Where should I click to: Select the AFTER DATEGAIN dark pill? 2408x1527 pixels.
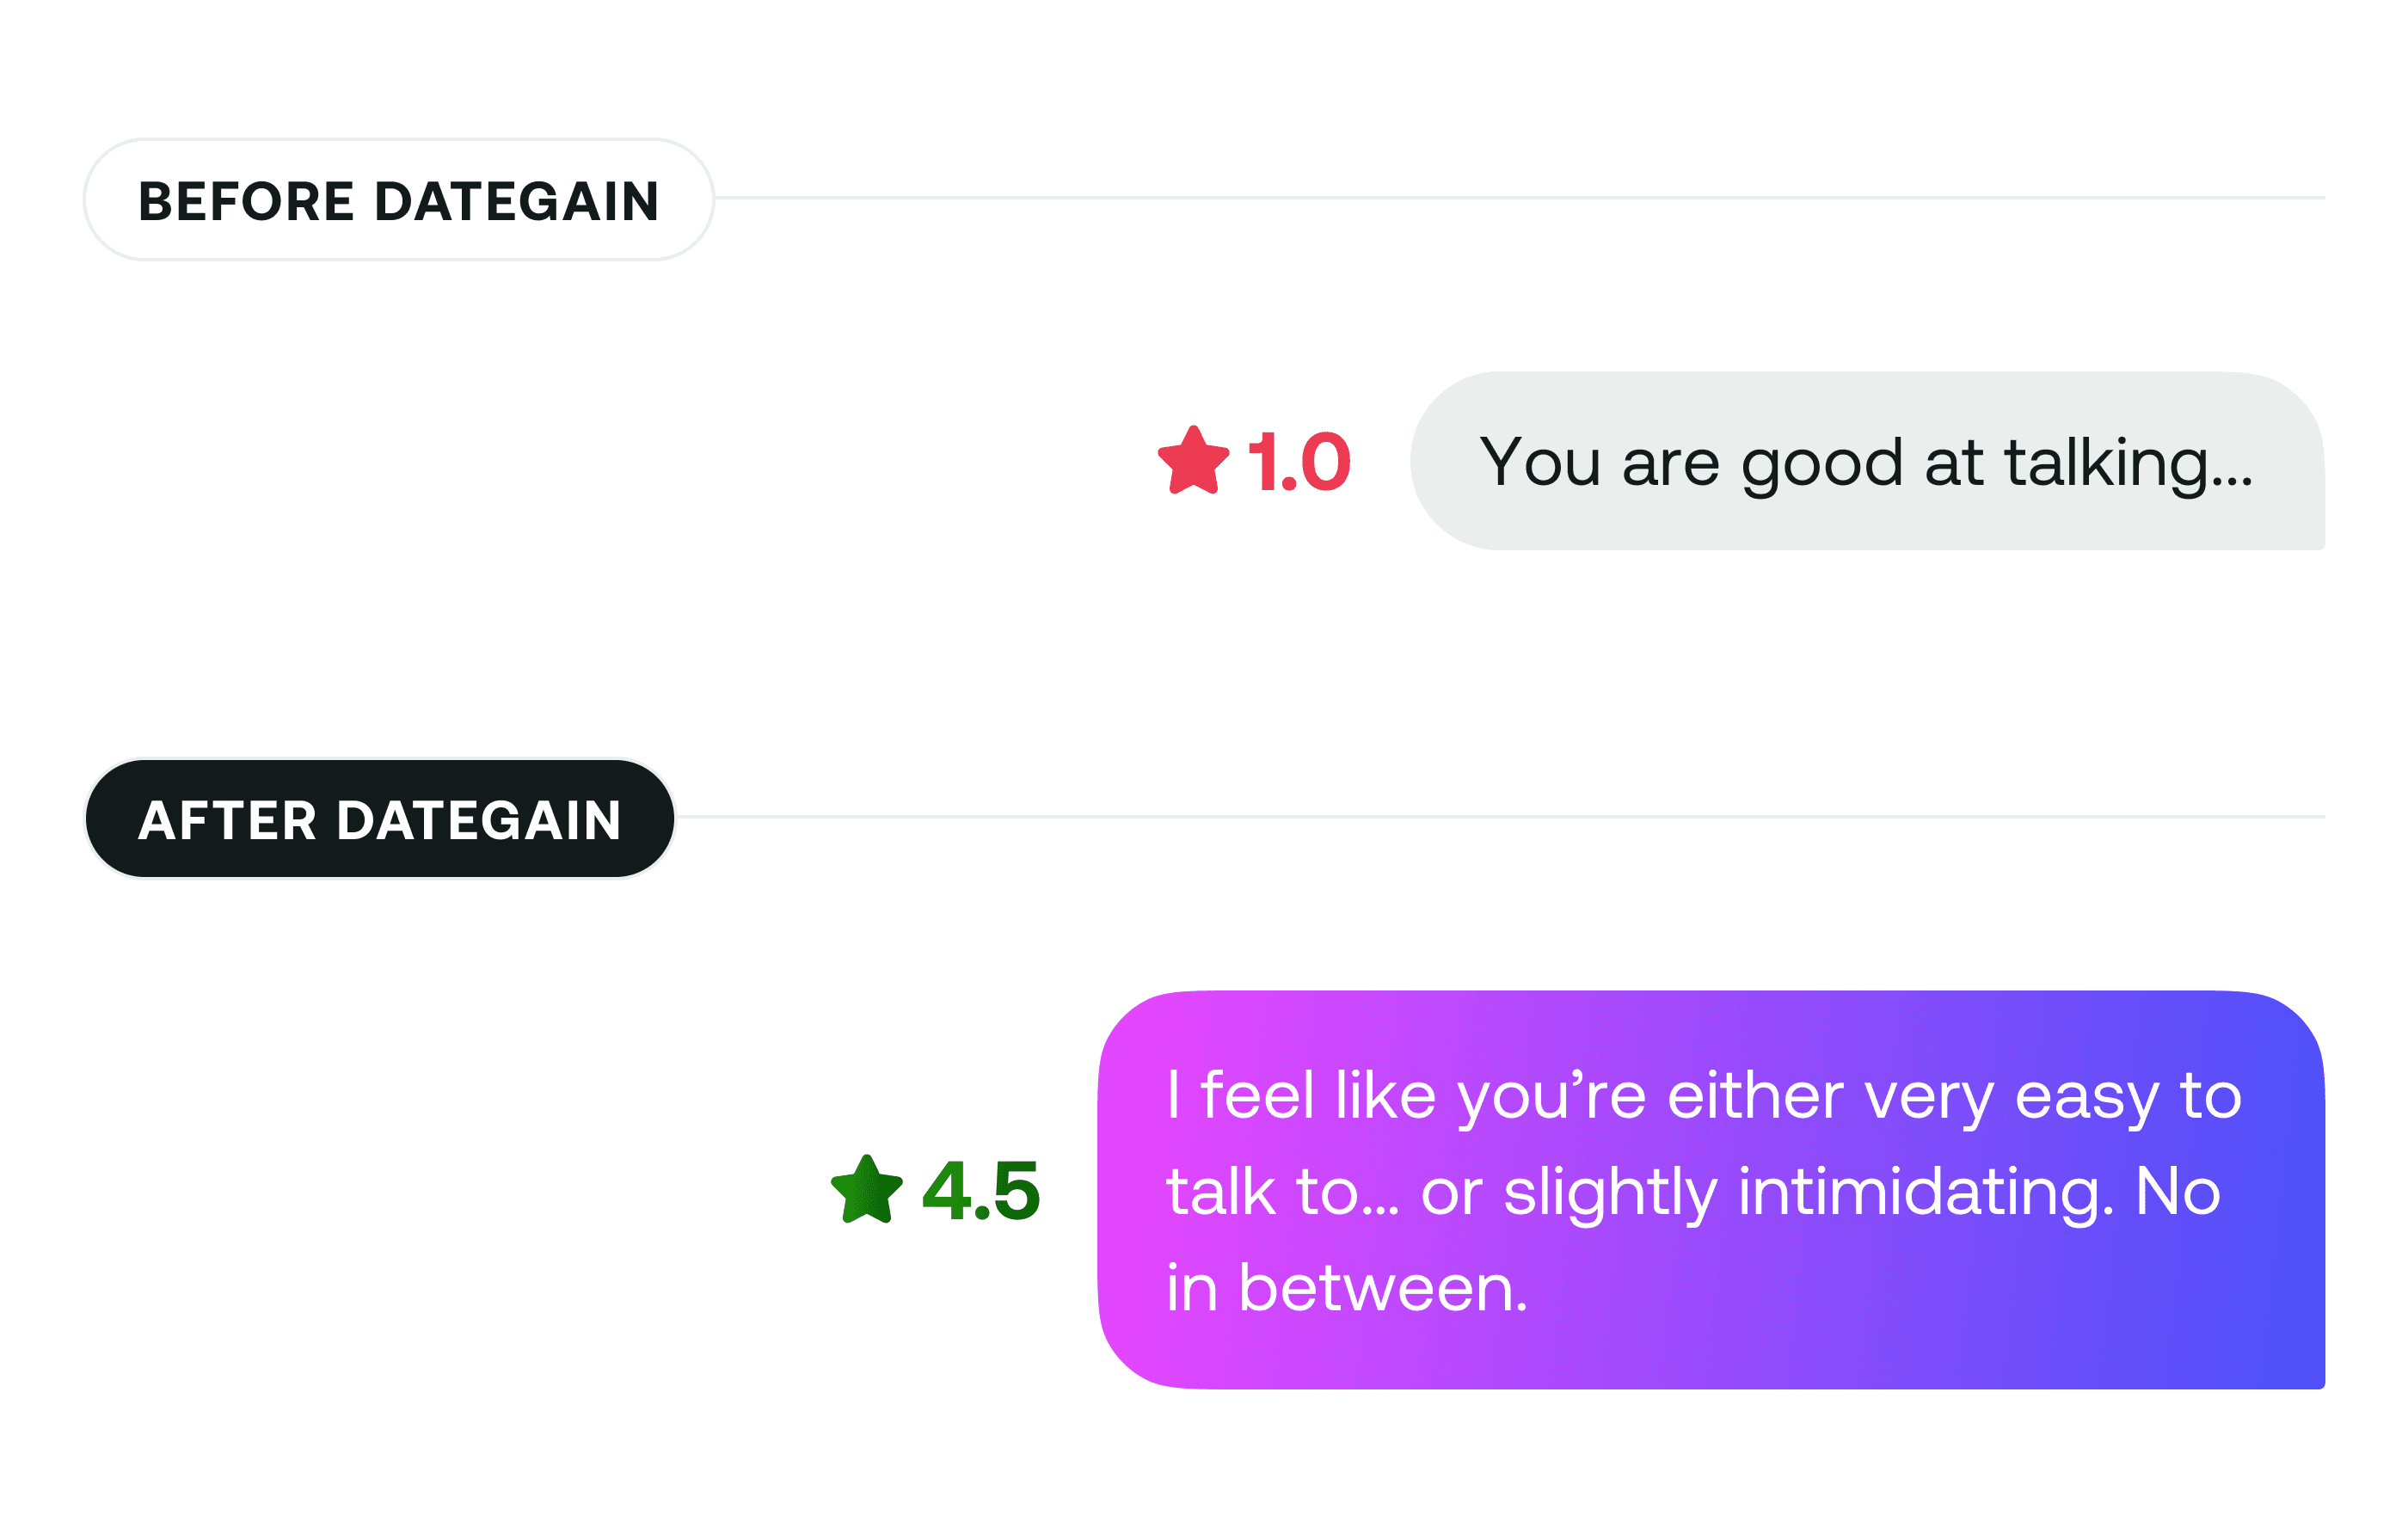380,819
